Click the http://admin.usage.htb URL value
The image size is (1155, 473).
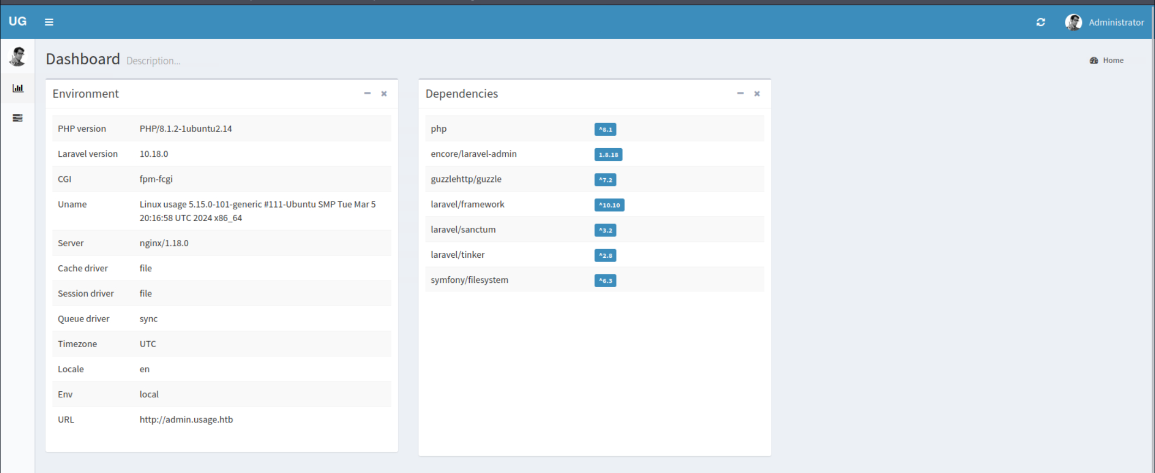pyautogui.click(x=186, y=420)
